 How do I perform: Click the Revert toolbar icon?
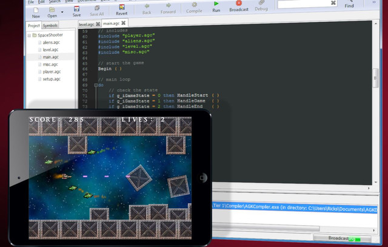pos(121,7)
